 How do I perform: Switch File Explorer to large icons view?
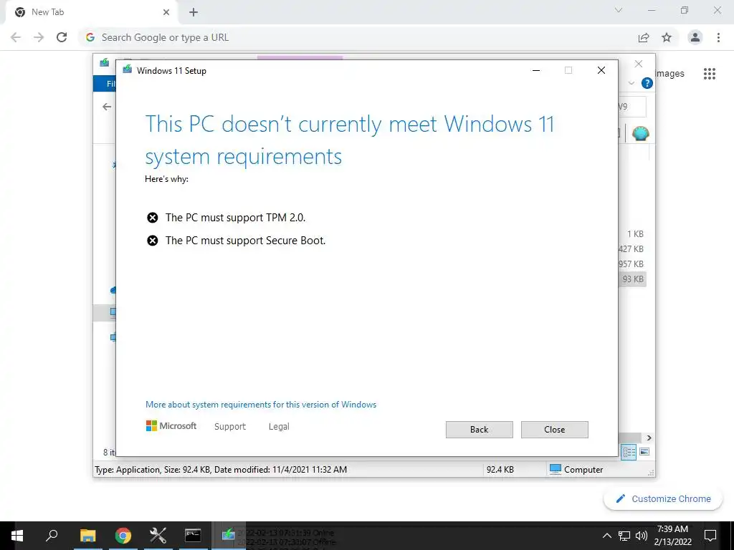coord(644,452)
